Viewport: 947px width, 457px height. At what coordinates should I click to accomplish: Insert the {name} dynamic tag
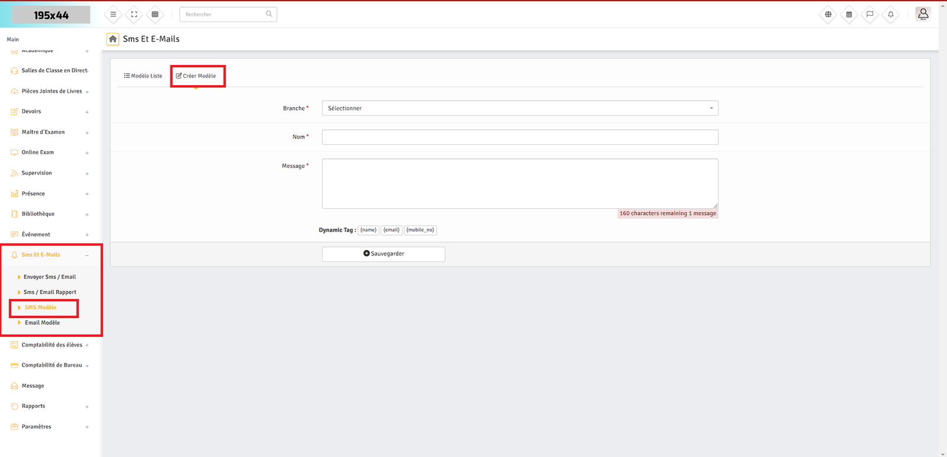(x=368, y=230)
